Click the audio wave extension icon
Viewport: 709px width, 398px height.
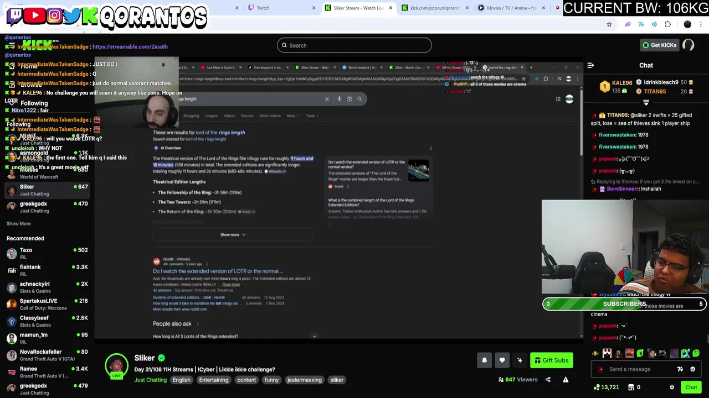click(654, 24)
